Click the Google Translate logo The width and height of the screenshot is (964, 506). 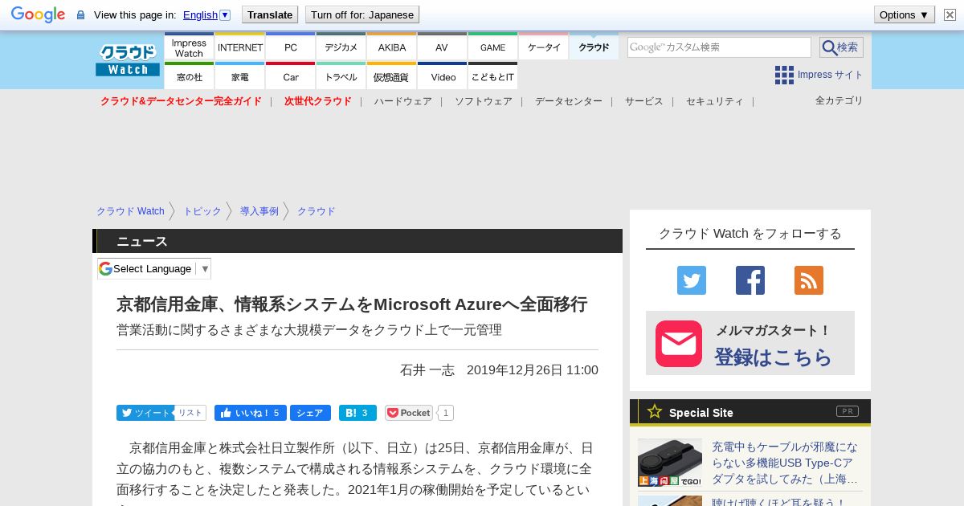(38, 14)
